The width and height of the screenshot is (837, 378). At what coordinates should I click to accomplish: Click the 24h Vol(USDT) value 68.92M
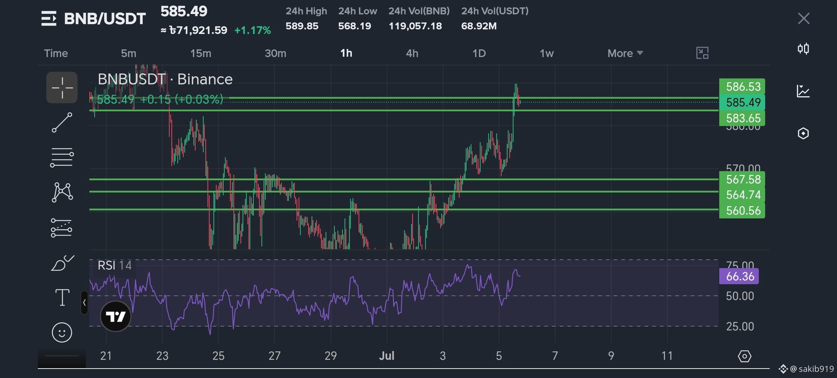coord(479,26)
